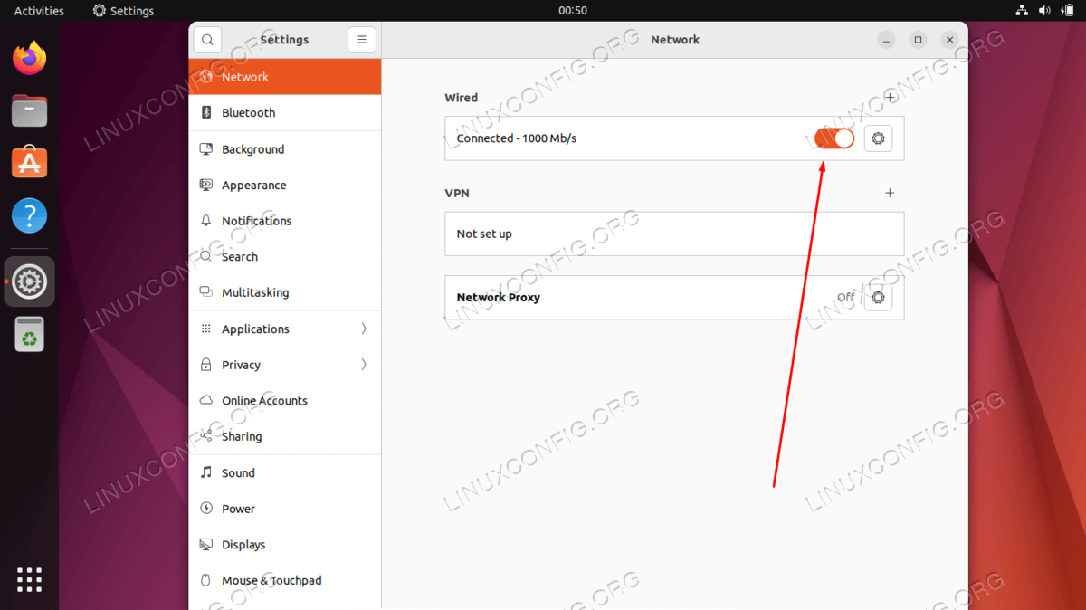
Task: Open Sharing settings label
Action: (x=243, y=436)
